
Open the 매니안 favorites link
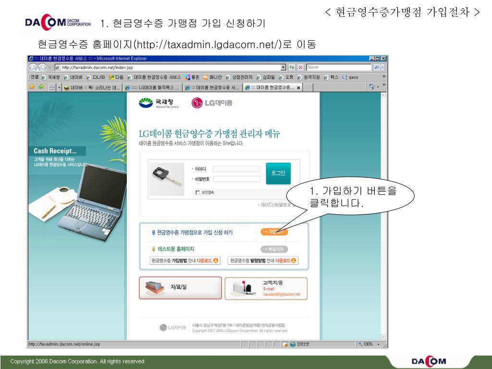[212, 77]
